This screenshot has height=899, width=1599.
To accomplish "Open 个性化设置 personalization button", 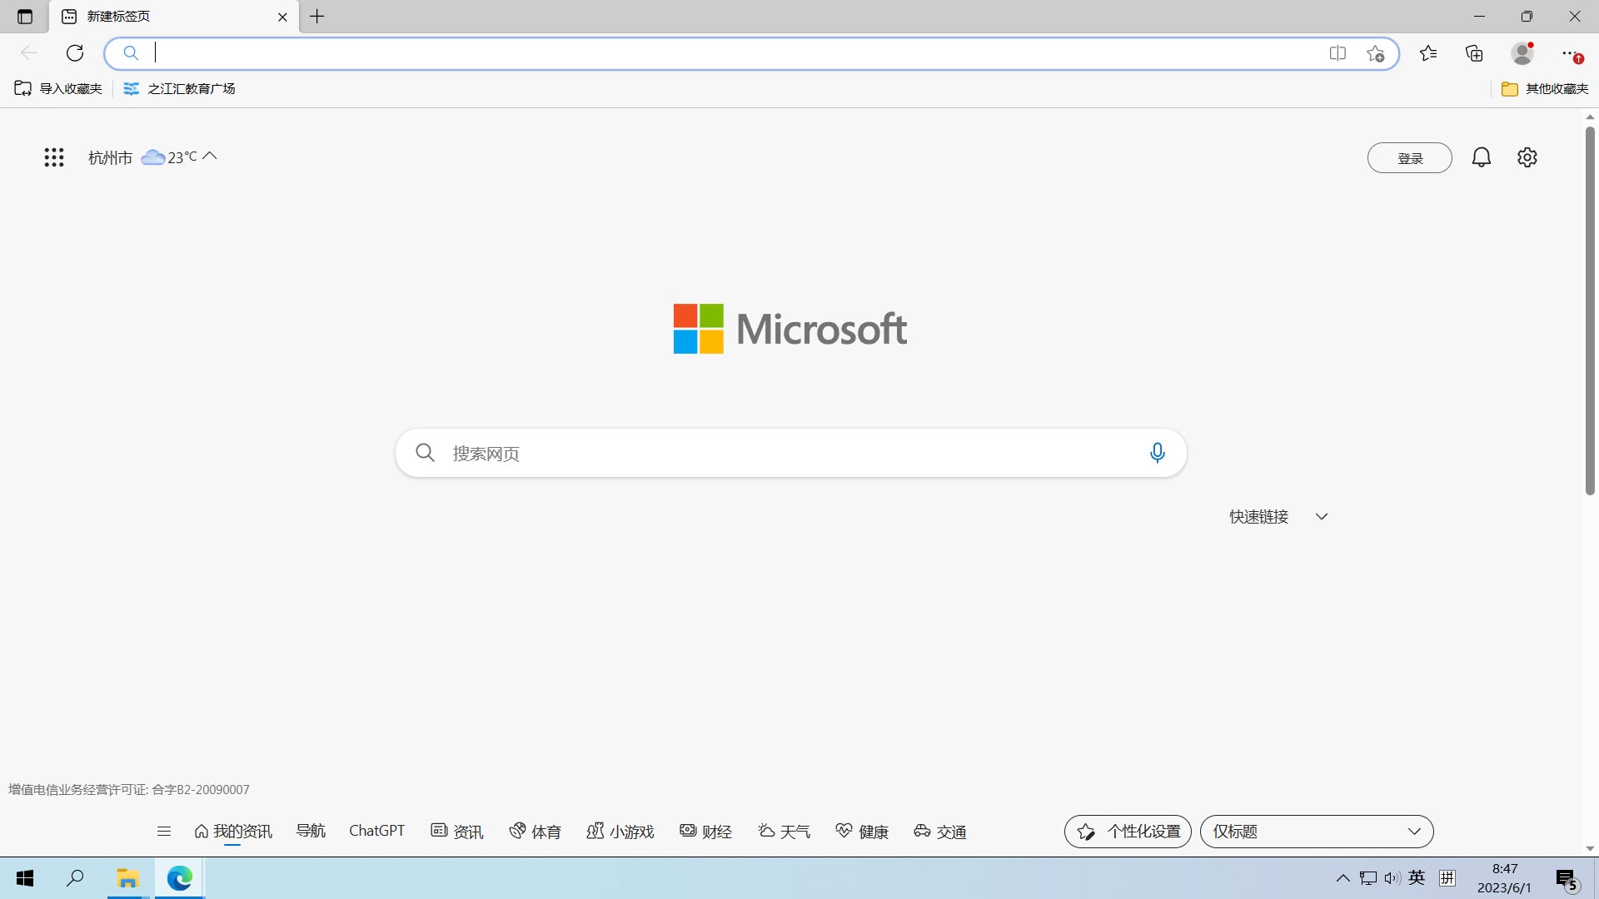I will [x=1128, y=832].
